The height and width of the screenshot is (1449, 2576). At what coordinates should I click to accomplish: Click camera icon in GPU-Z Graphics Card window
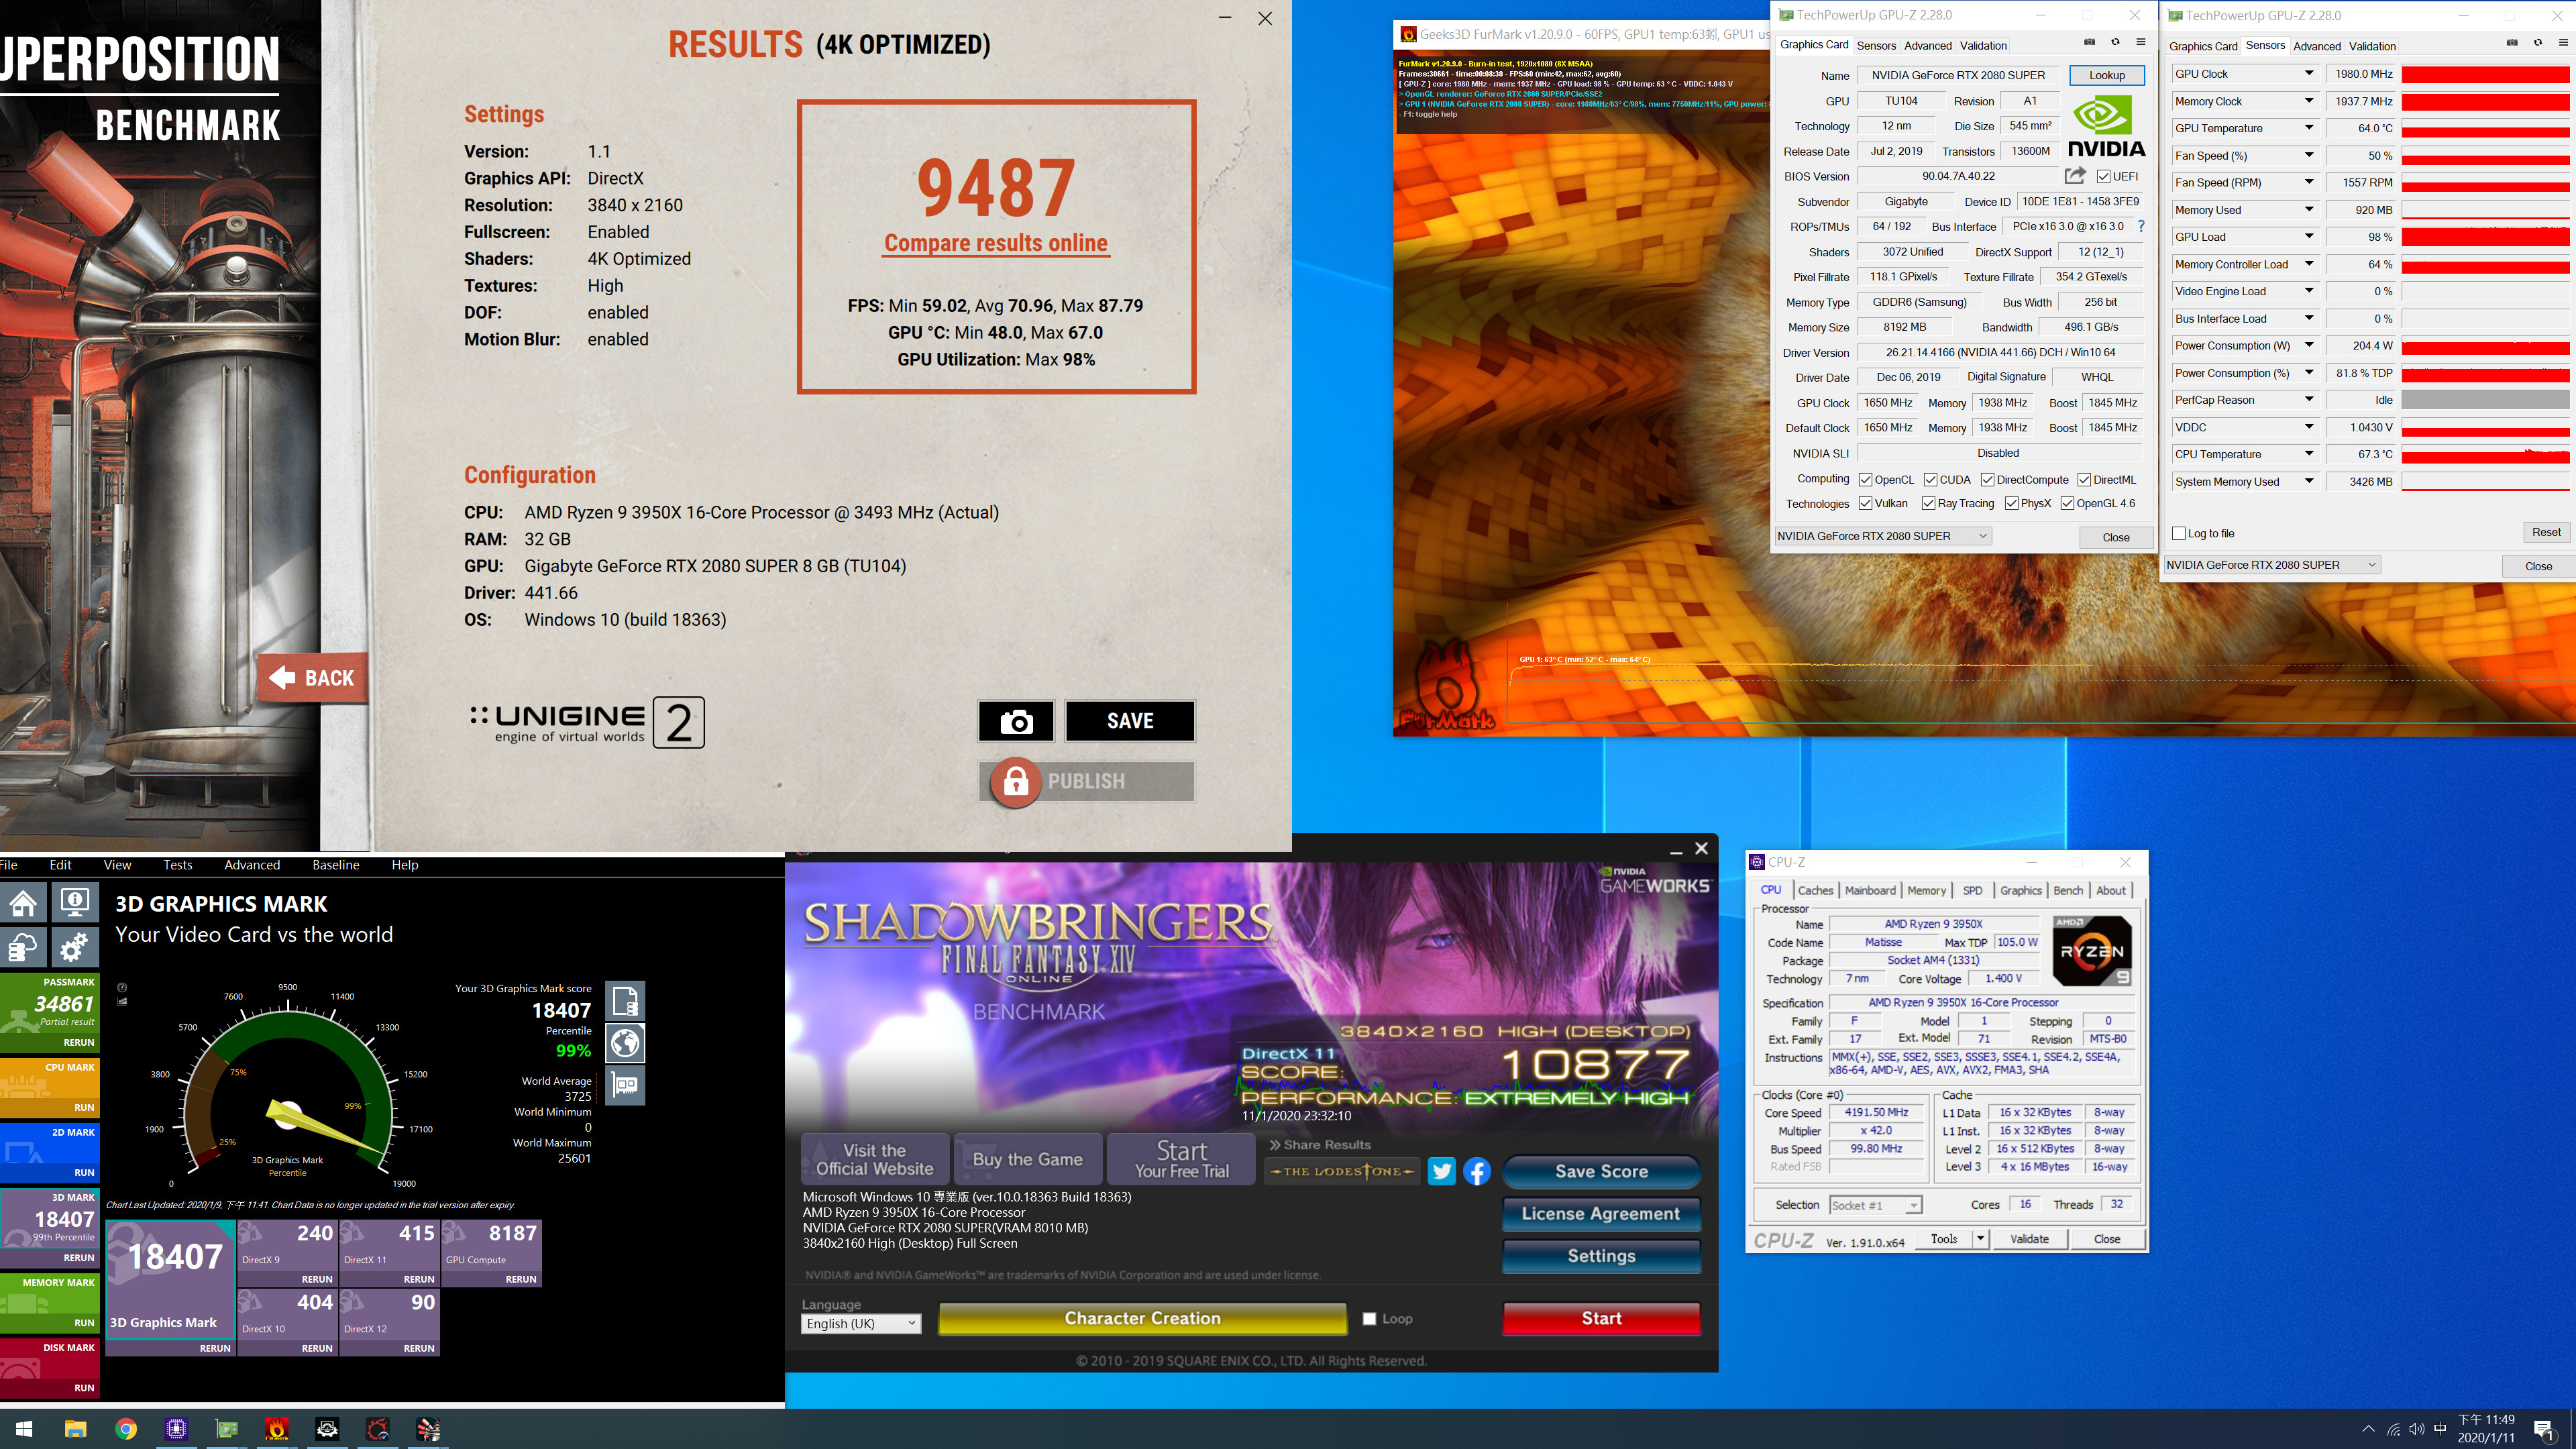point(2089,42)
